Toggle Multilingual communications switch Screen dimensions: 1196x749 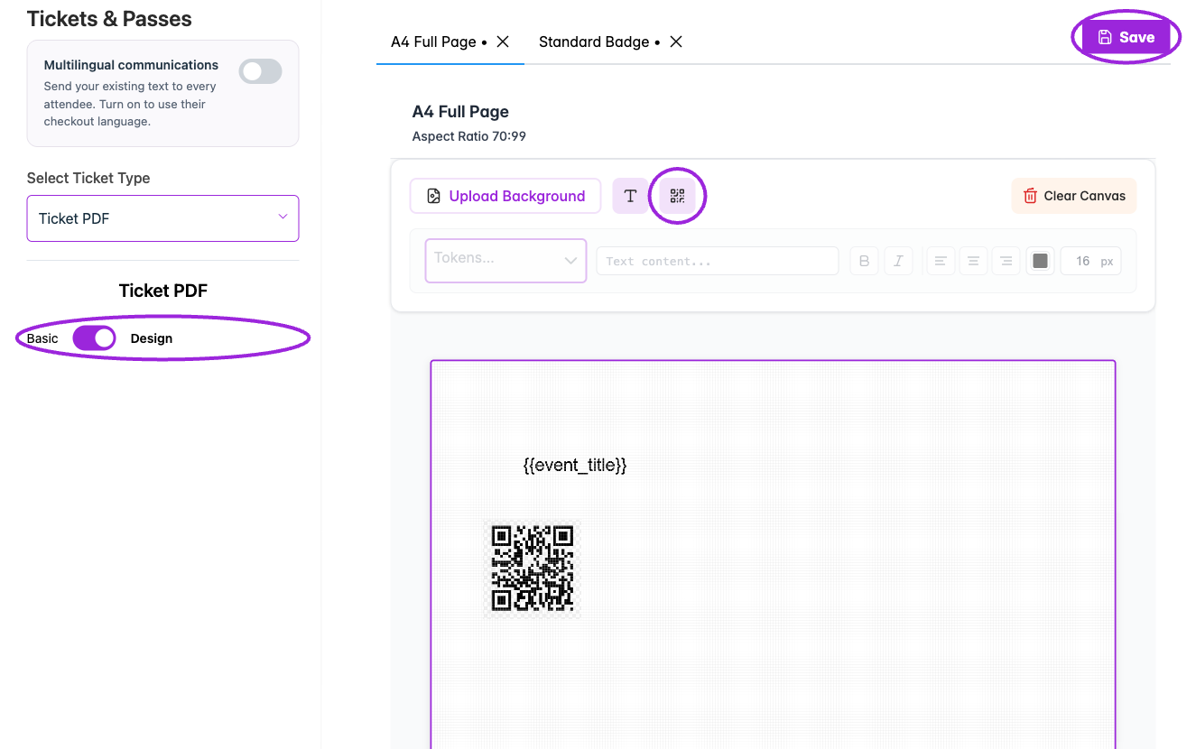coord(260,71)
